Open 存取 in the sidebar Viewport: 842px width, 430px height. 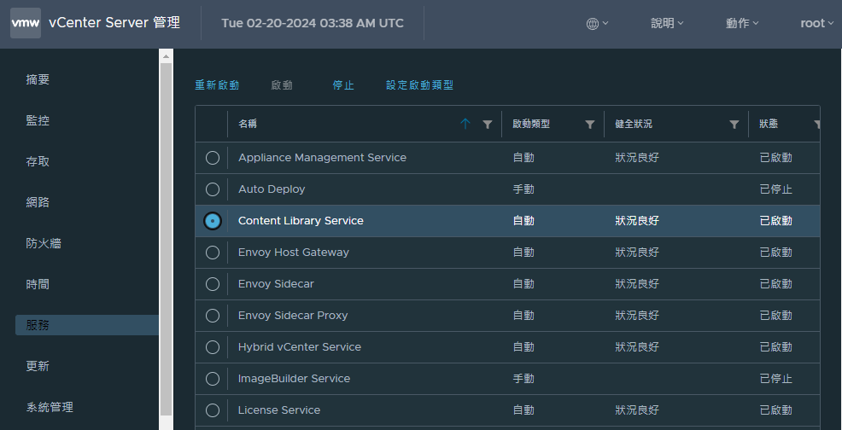pyautogui.click(x=38, y=161)
